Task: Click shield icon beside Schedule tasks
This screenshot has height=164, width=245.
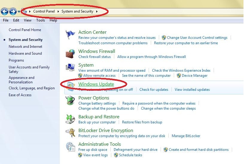Action: (116, 155)
